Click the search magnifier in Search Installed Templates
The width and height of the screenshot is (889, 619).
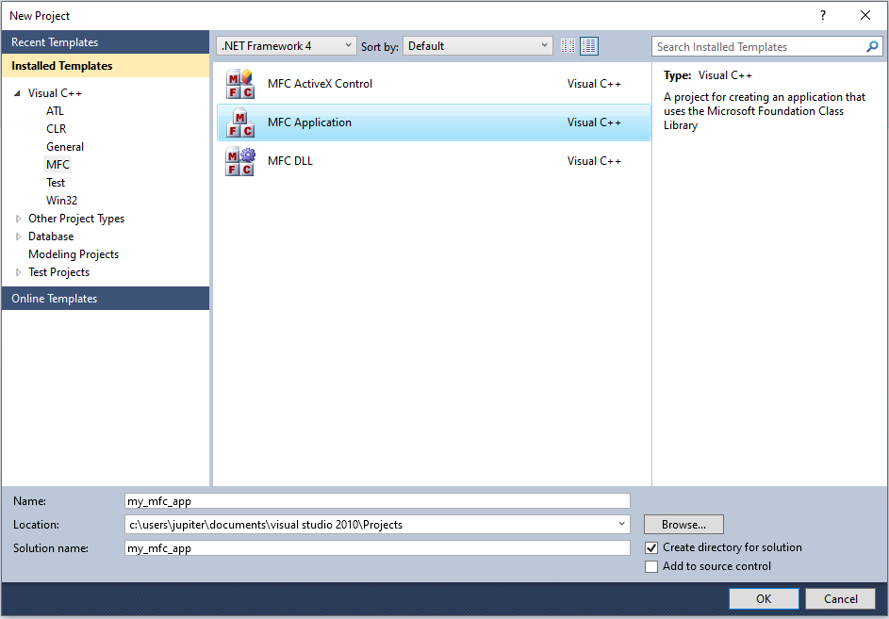(x=872, y=46)
